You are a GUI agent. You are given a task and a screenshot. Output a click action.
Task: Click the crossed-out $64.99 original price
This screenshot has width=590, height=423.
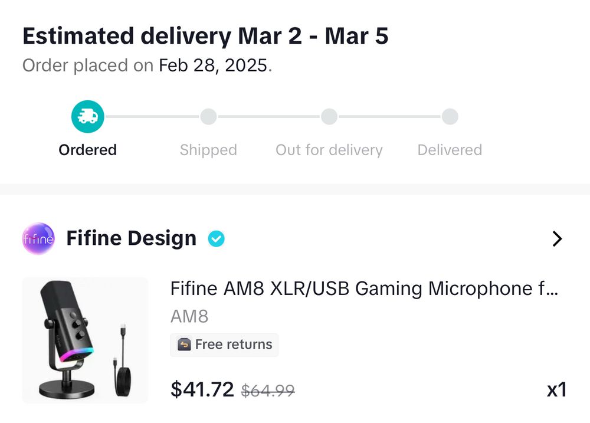[x=268, y=390]
